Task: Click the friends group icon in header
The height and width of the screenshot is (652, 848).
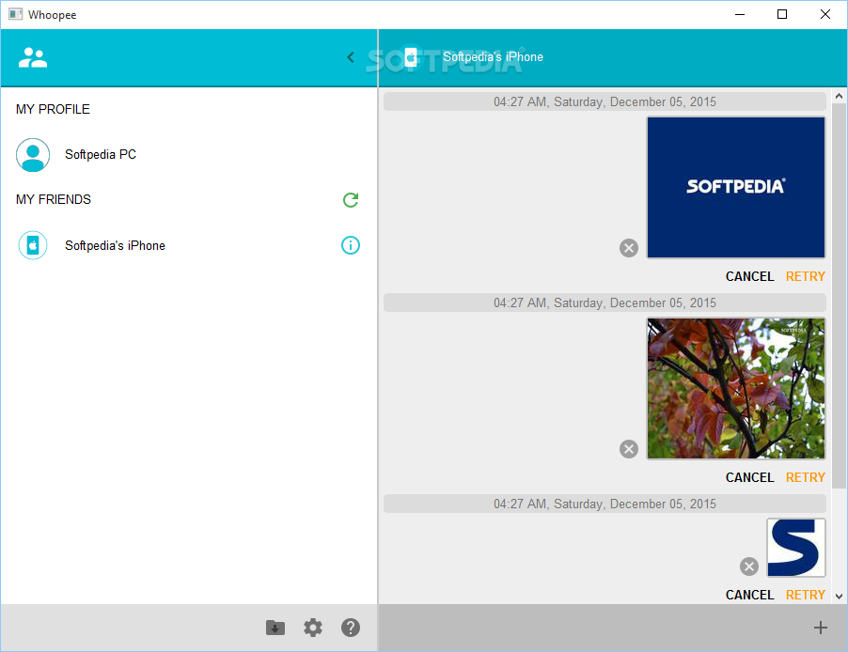Action: [x=33, y=57]
